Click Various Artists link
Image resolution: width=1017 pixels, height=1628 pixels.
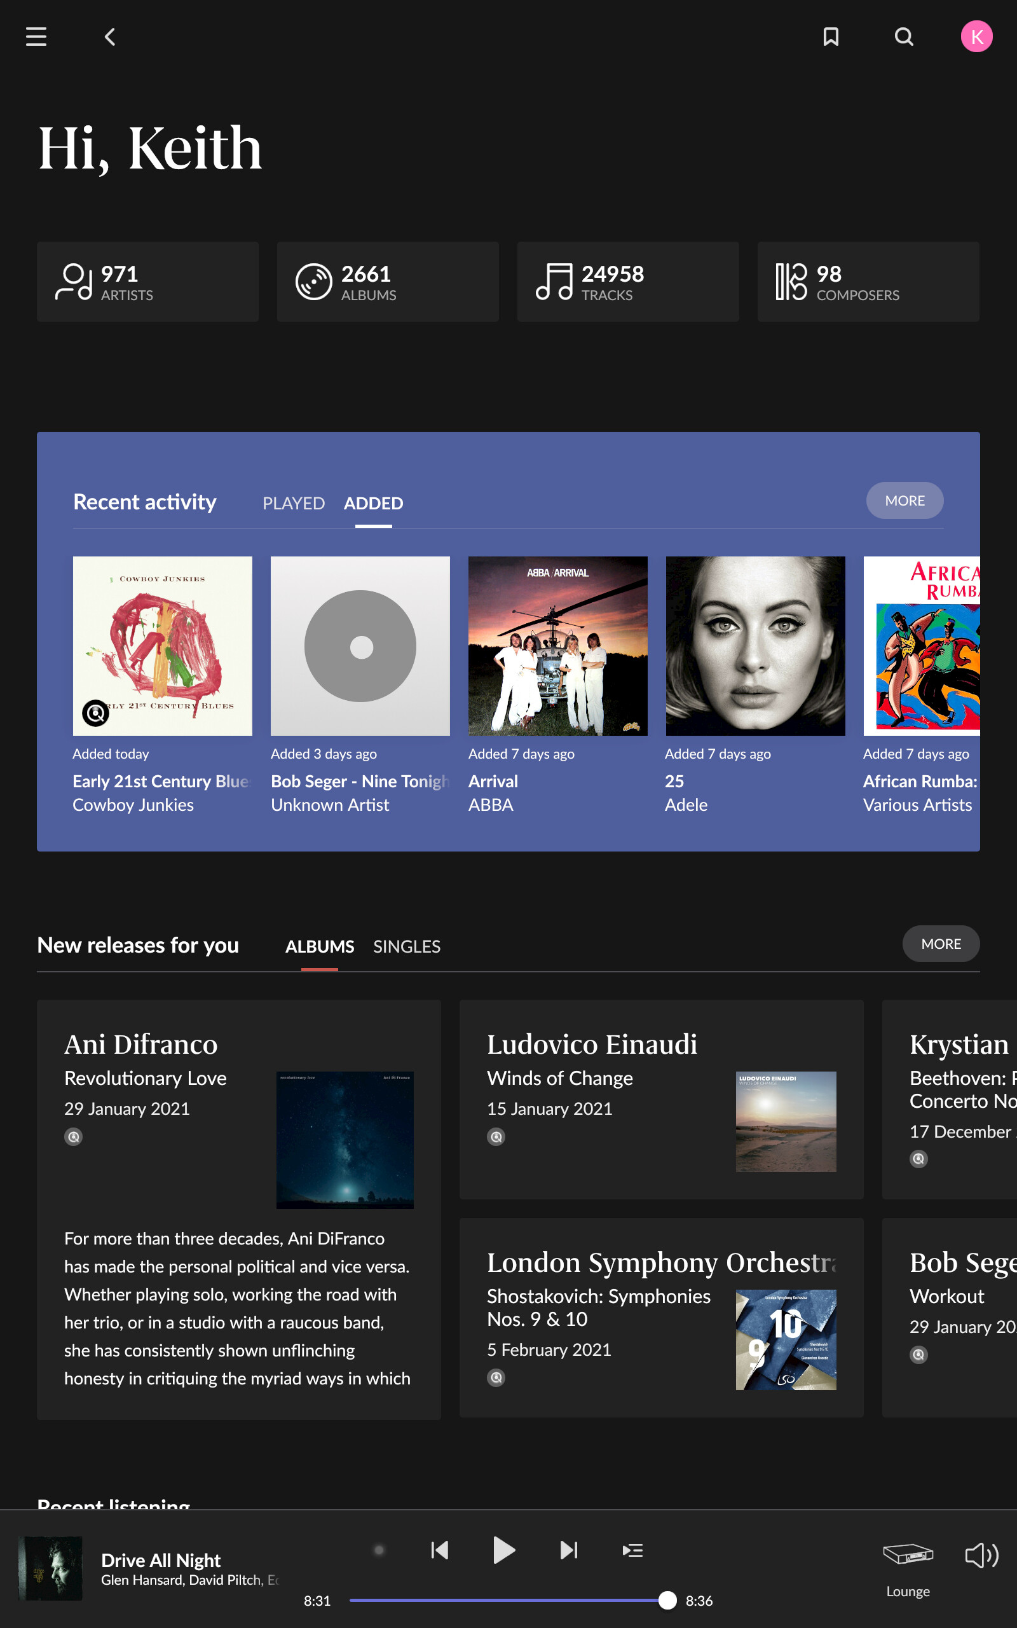point(917,804)
